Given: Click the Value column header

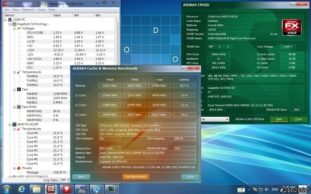Looking at the screenshot, I should point(62,15).
